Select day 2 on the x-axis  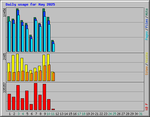point(14,114)
